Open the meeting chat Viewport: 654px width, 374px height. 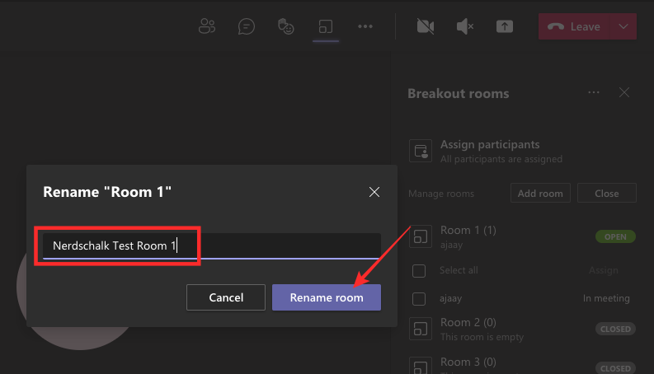[247, 26]
